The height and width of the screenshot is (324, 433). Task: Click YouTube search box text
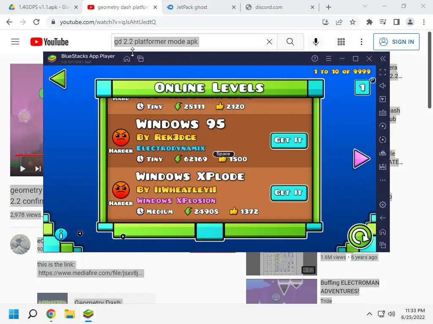[156, 42]
